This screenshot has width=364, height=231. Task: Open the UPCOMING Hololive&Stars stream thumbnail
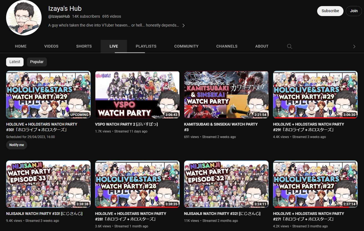click(48, 95)
